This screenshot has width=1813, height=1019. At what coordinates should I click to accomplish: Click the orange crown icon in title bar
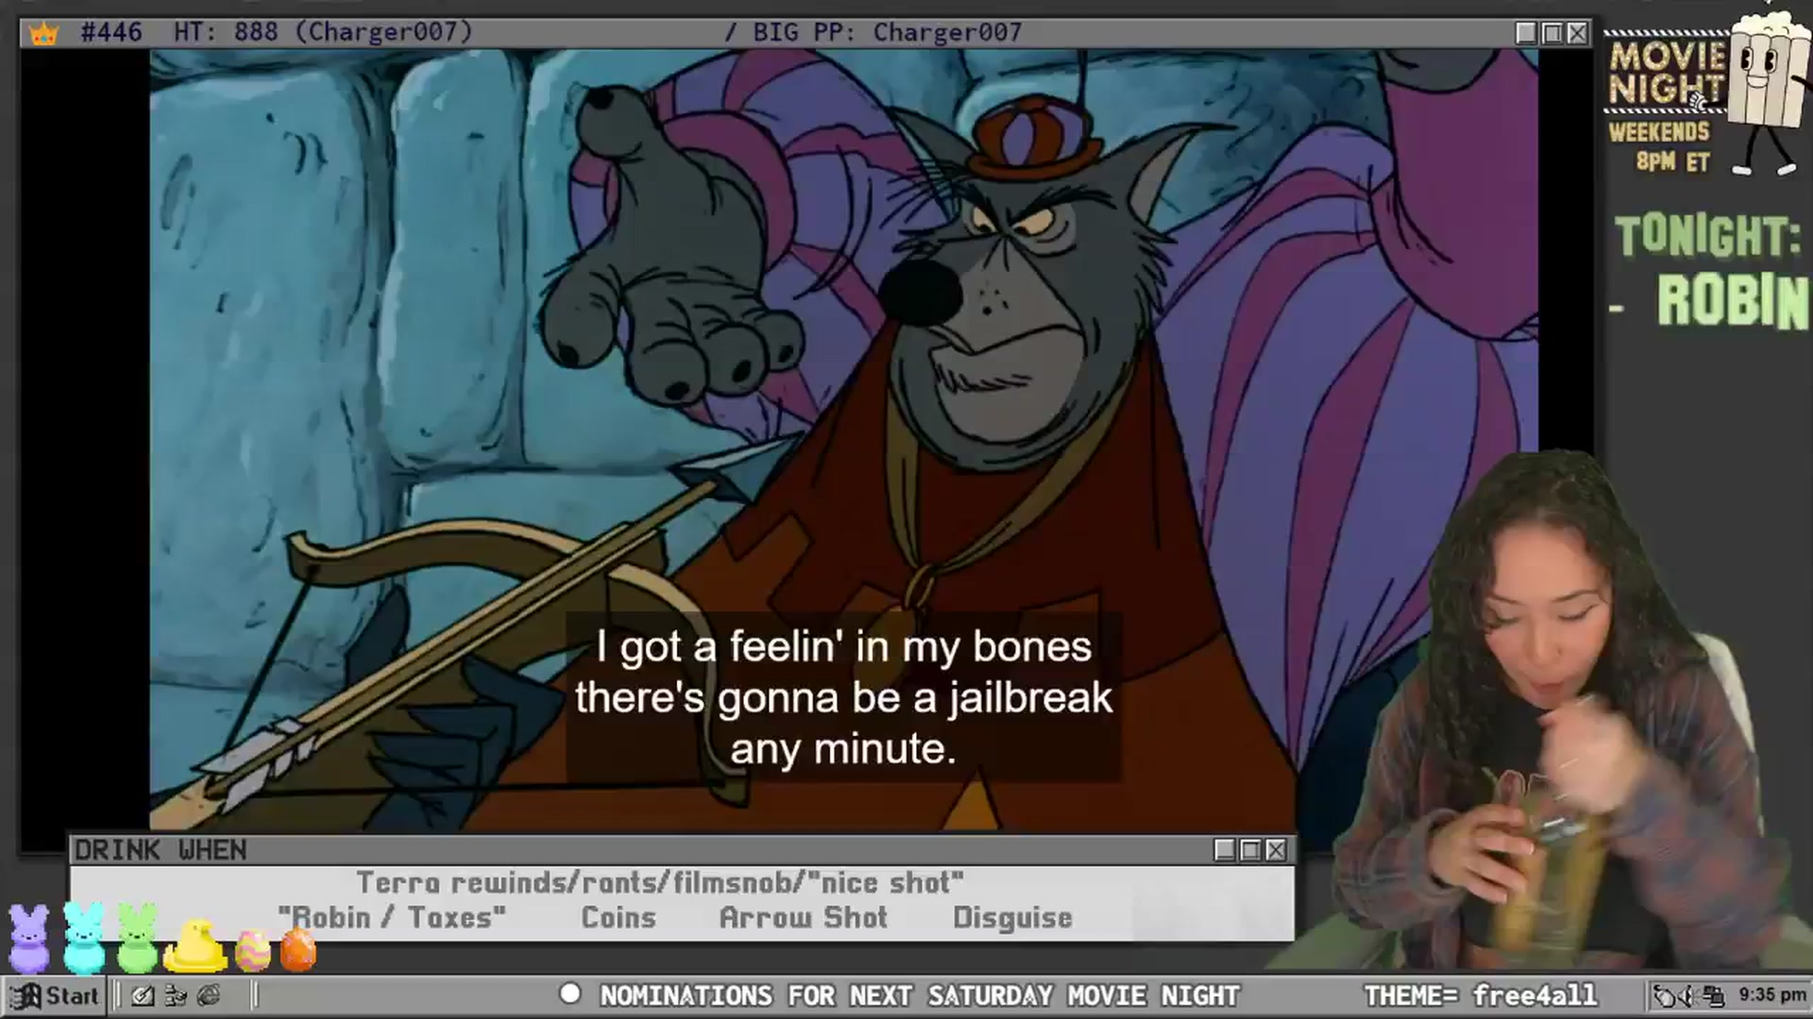click(x=43, y=34)
